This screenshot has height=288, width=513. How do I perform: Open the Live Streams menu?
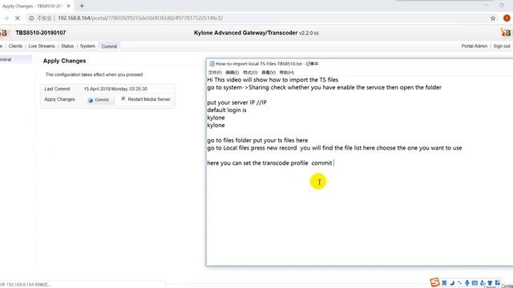click(x=42, y=46)
